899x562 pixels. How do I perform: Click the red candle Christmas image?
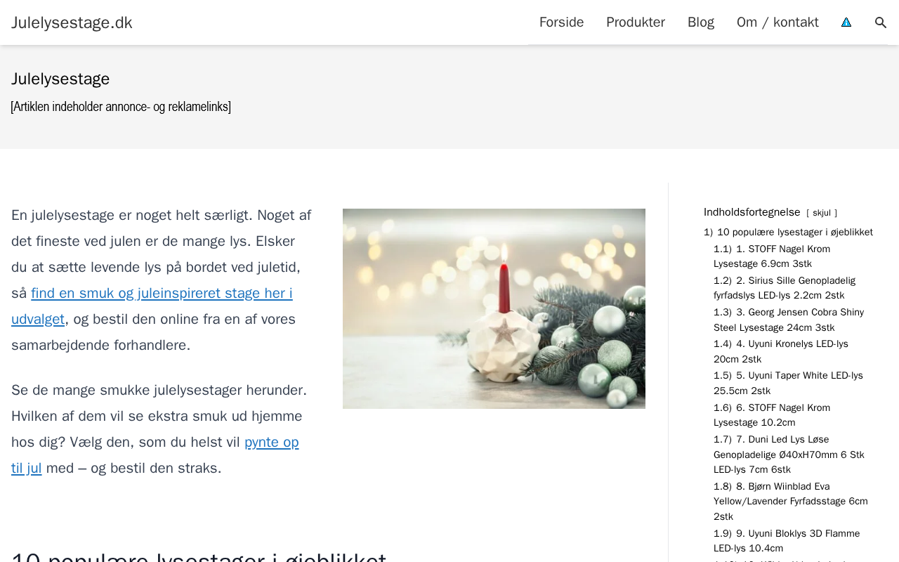click(494, 308)
